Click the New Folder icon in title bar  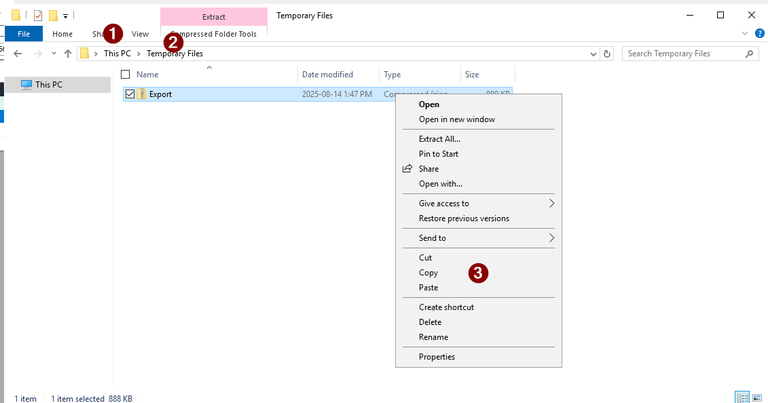53,16
